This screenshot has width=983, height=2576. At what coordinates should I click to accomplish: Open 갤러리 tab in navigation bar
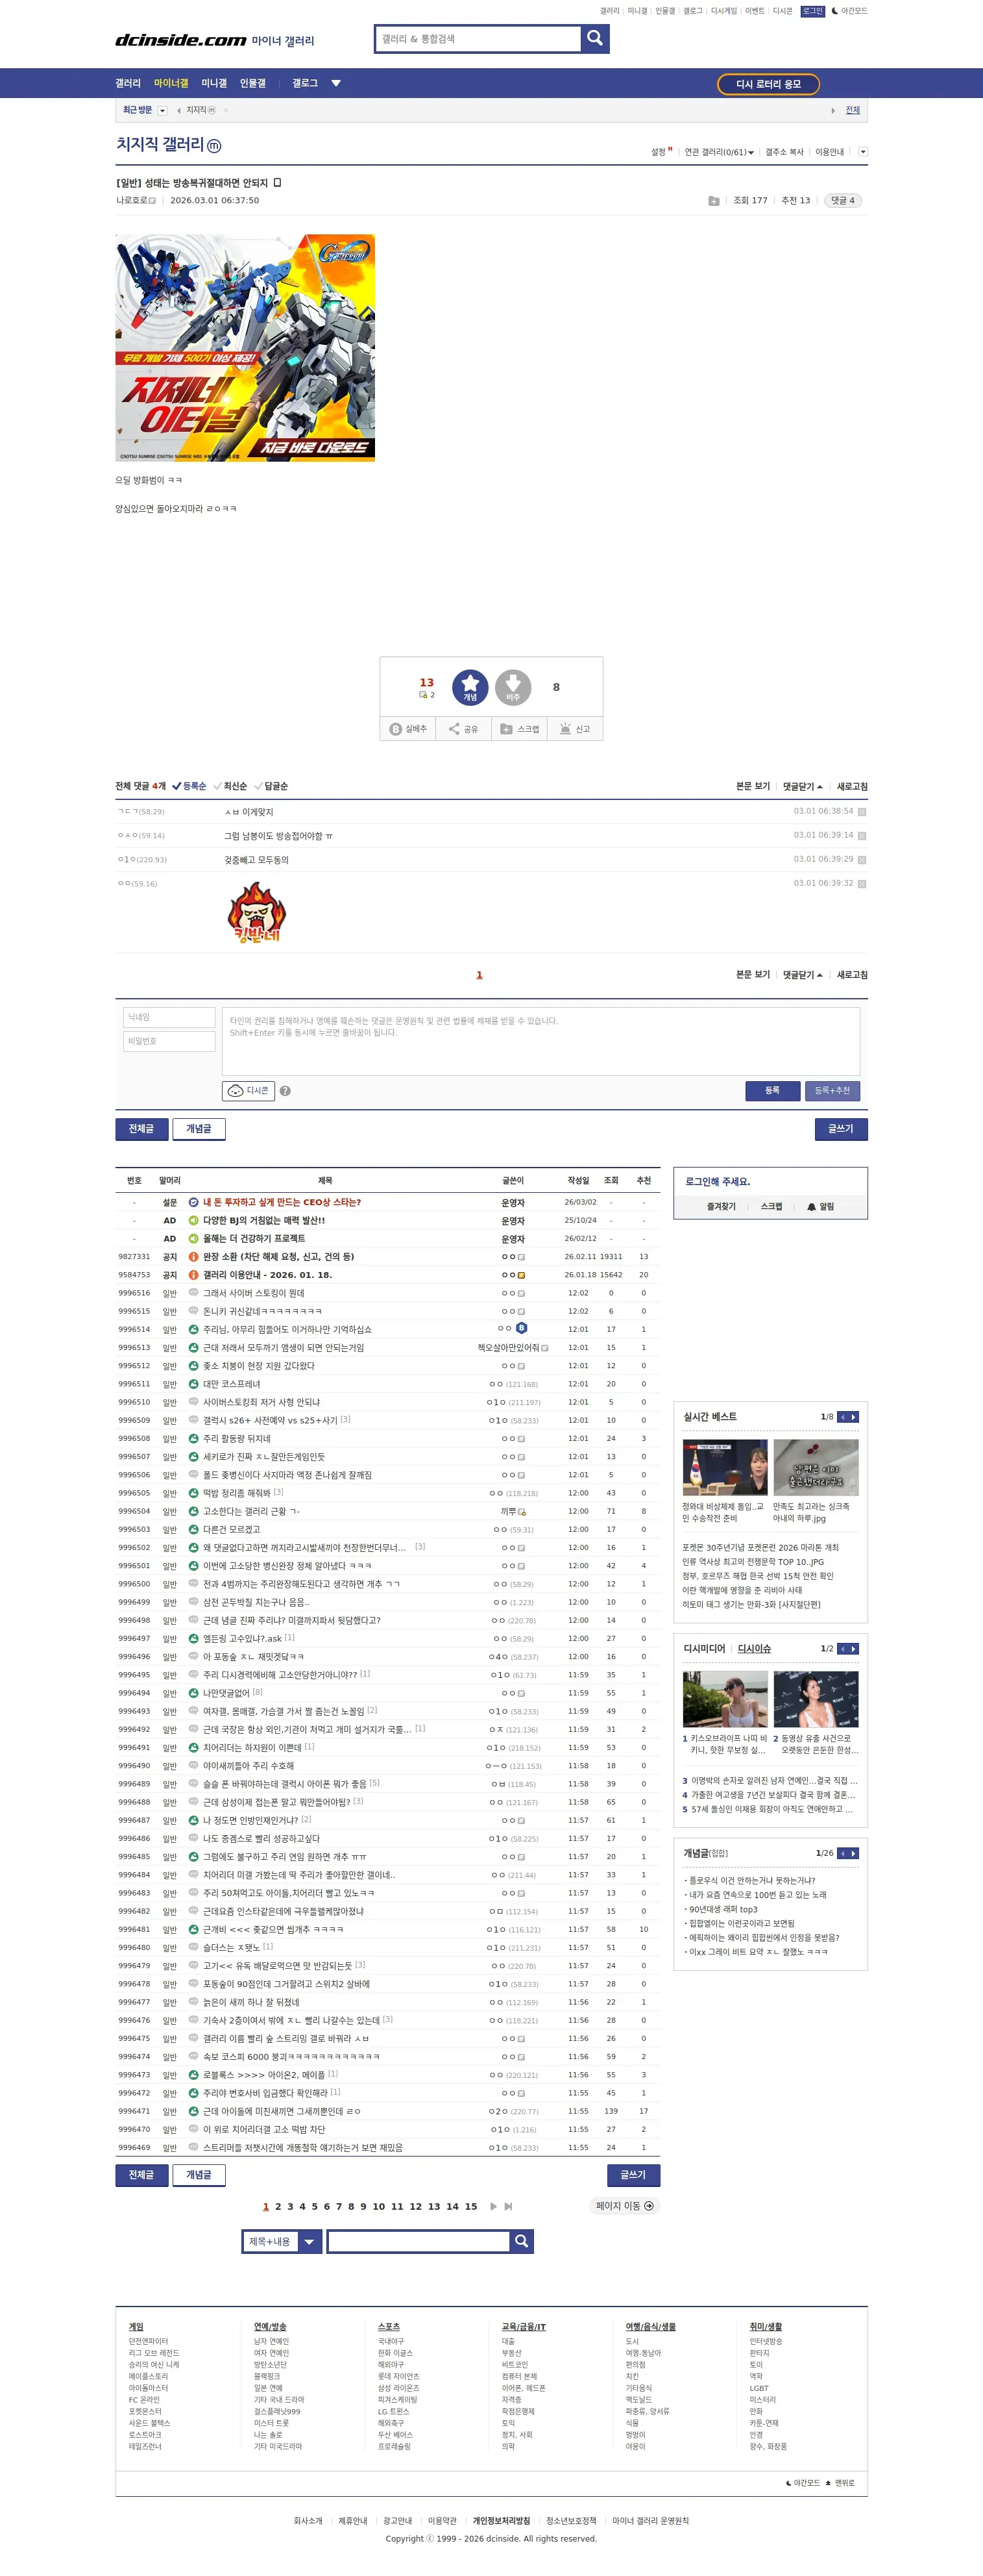coord(128,83)
